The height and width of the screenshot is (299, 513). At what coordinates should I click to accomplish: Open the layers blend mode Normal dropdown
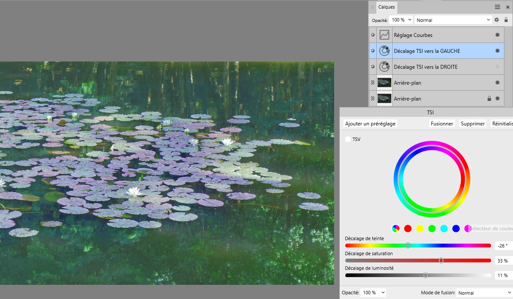[453, 20]
